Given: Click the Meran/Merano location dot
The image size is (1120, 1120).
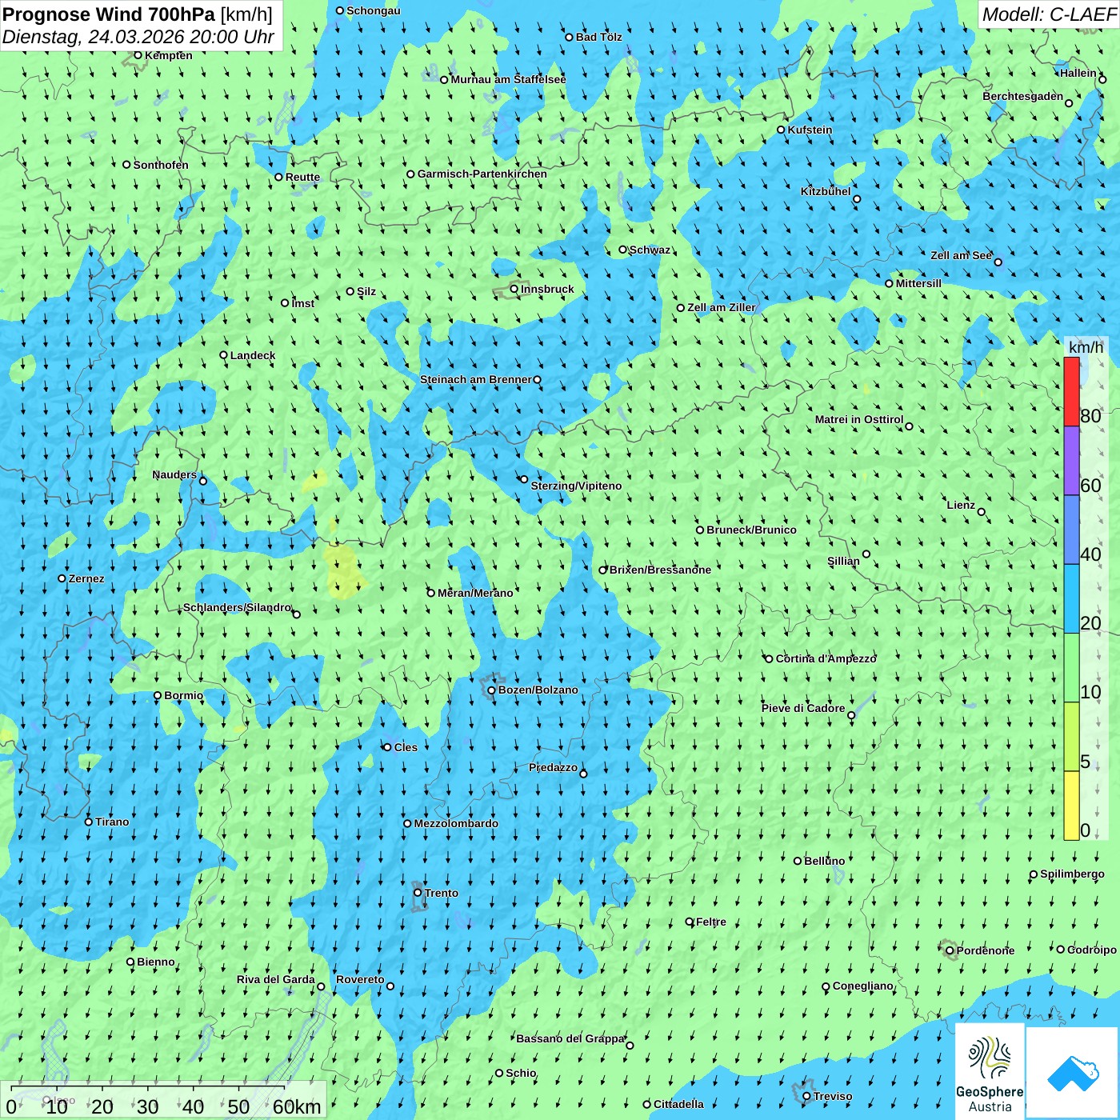Looking at the screenshot, I should point(431,593).
